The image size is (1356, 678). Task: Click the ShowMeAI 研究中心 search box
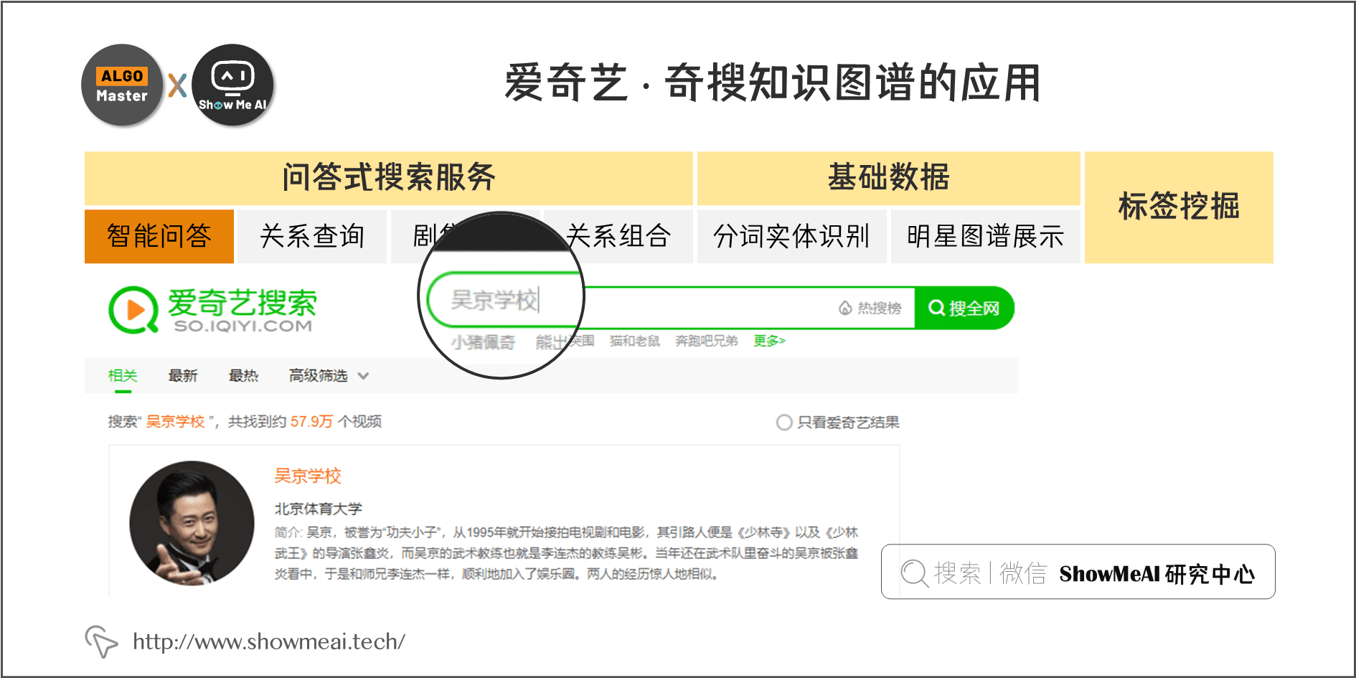(x=1078, y=572)
